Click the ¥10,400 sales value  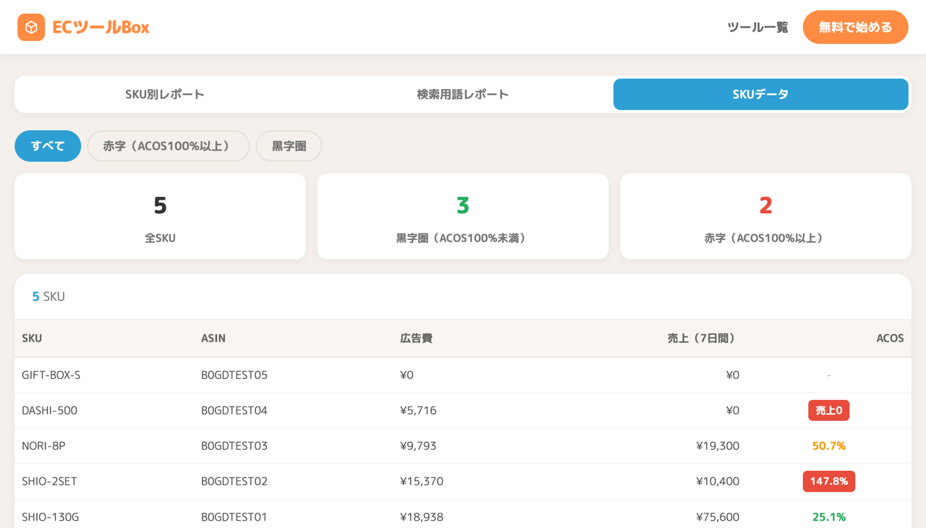pos(718,482)
